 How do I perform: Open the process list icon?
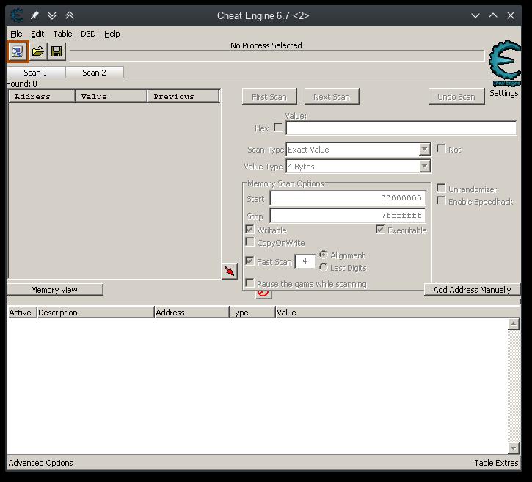coord(18,51)
